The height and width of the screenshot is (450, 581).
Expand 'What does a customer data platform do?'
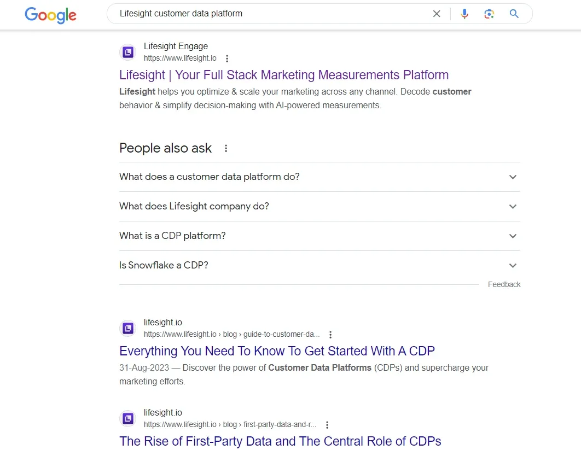pyautogui.click(x=319, y=177)
